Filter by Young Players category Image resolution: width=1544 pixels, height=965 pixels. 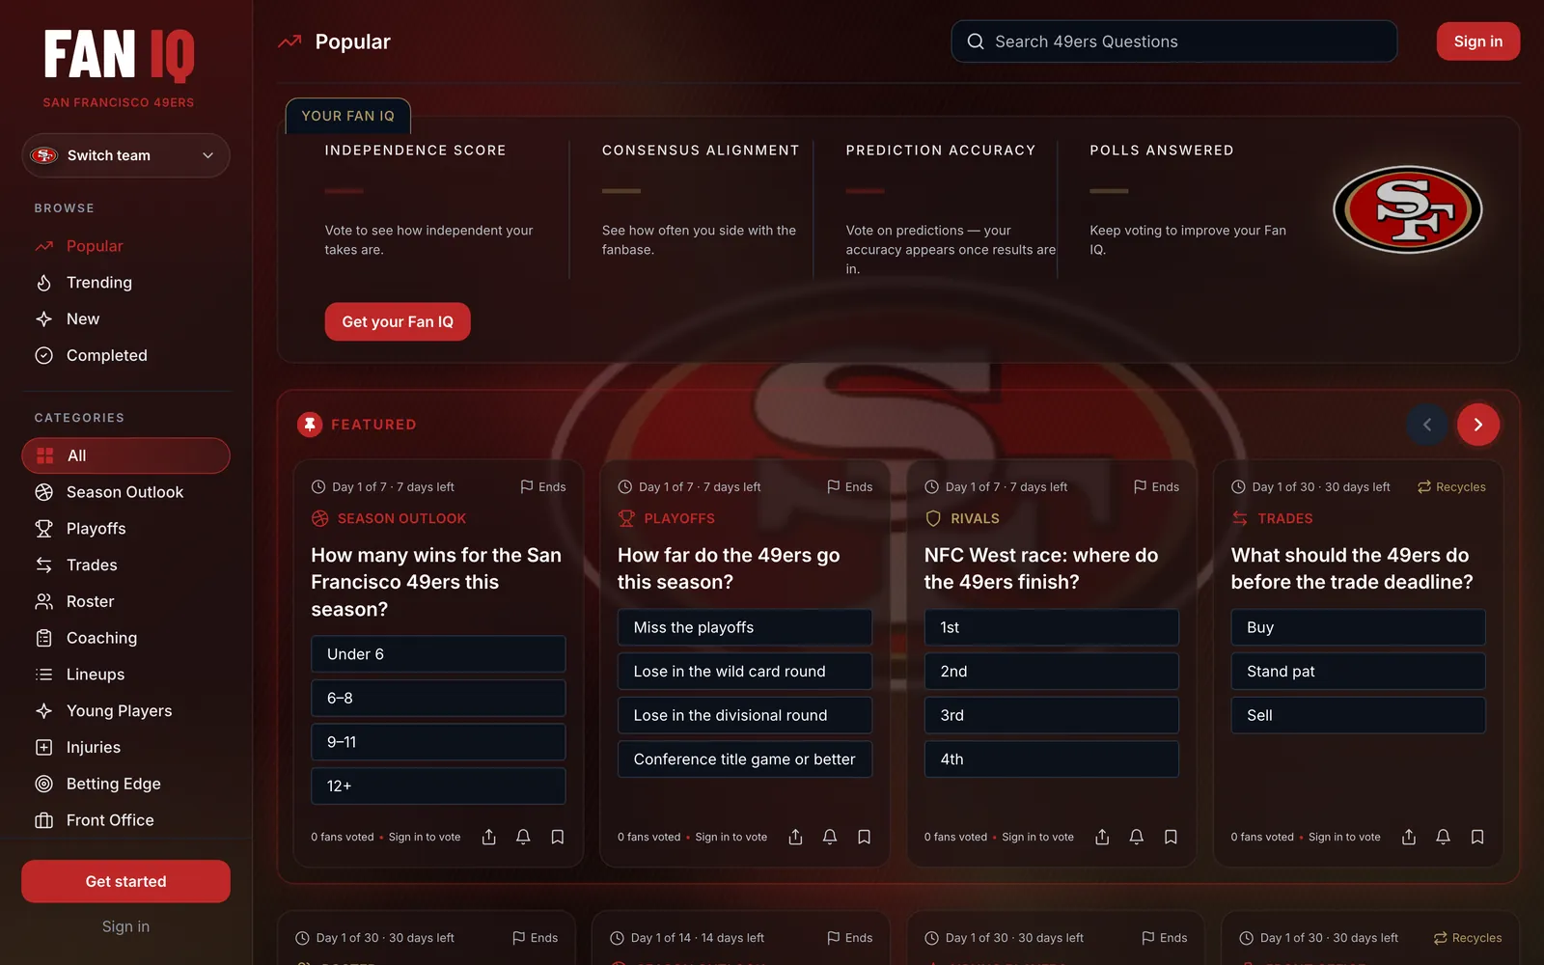125,711
